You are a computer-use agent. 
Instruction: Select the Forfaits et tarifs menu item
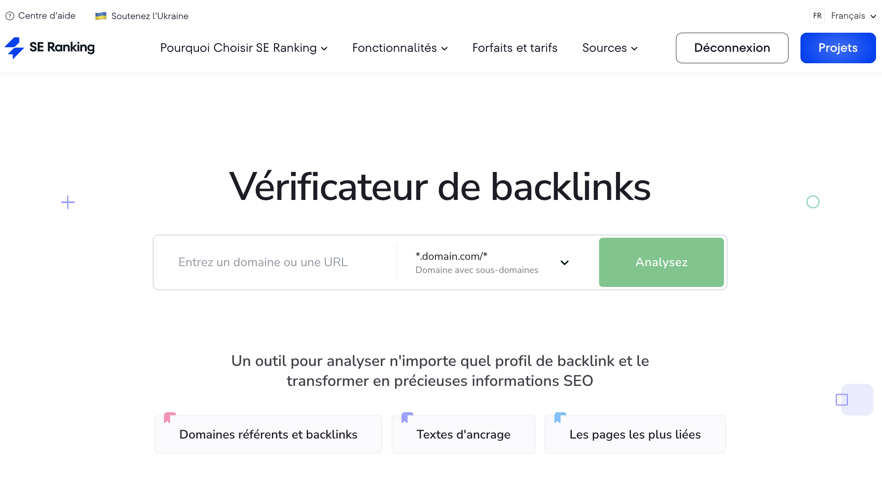pyautogui.click(x=515, y=48)
